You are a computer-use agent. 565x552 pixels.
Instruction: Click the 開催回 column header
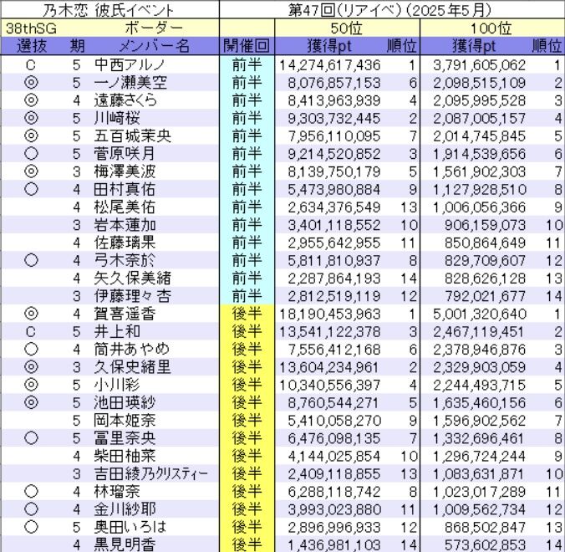pyautogui.click(x=247, y=46)
